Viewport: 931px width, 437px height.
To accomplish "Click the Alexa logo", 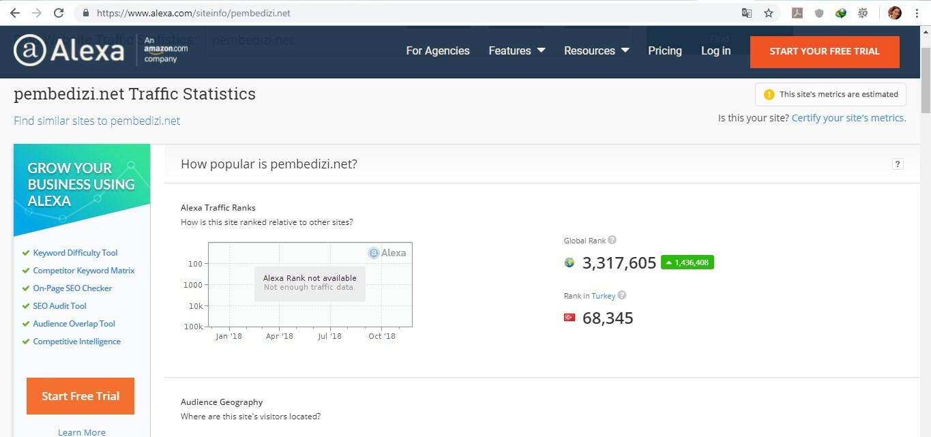I will tap(69, 50).
